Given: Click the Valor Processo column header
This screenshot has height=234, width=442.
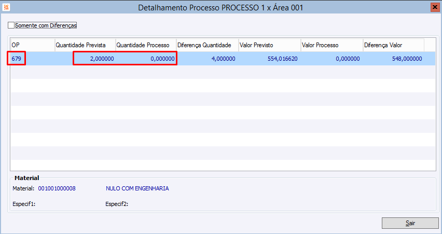Looking at the screenshot, I should (332, 45).
